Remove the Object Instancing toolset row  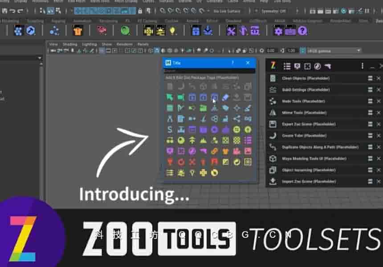(x=379, y=170)
